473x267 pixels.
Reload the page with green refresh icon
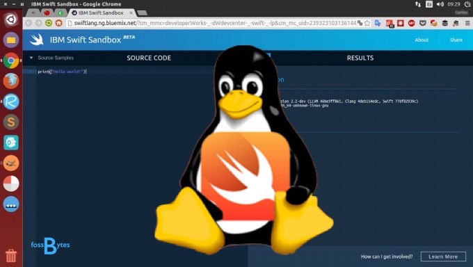pyautogui.click(x=49, y=23)
